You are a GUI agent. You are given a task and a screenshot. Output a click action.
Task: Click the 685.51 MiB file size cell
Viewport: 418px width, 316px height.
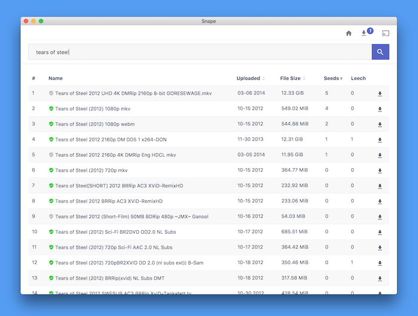click(x=294, y=231)
